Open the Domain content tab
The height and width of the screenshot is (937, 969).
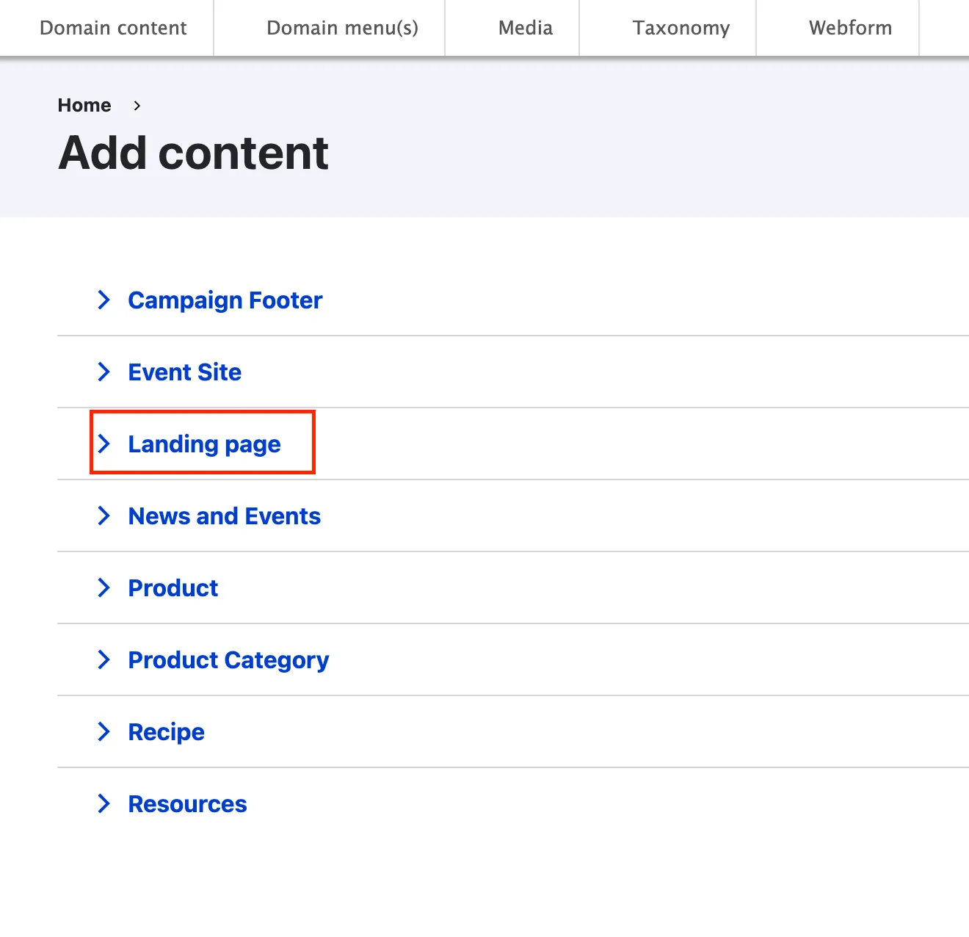[113, 28]
